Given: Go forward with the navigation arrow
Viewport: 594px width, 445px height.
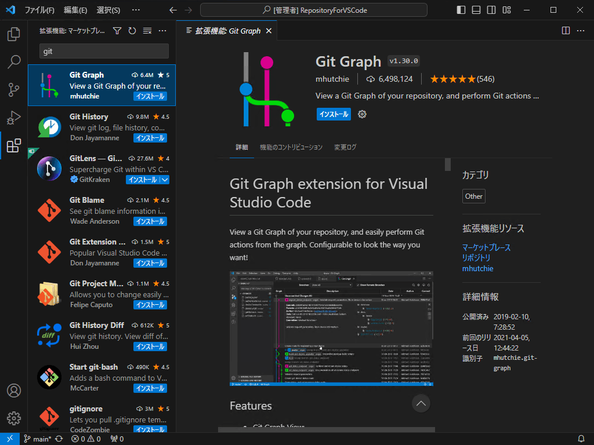Looking at the screenshot, I should [189, 10].
